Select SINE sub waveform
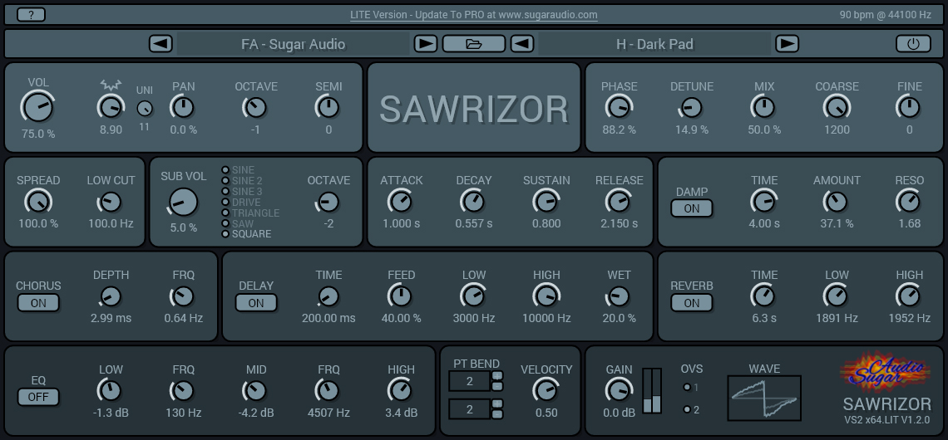Viewport: 948px width, 440px height. pos(238,170)
